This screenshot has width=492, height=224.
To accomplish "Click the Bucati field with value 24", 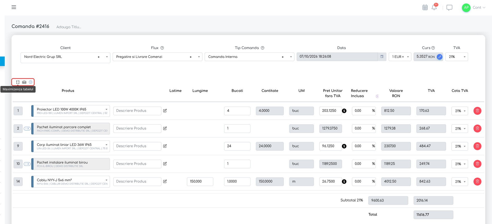I will pyautogui.click(x=237, y=146).
